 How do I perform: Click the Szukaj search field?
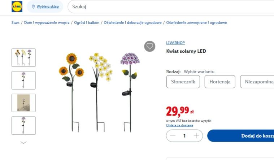click(x=170, y=7)
